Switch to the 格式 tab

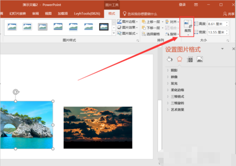(x=112, y=14)
